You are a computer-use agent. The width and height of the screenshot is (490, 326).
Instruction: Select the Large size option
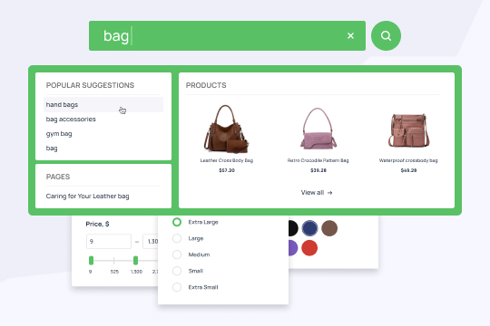click(x=177, y=238)
